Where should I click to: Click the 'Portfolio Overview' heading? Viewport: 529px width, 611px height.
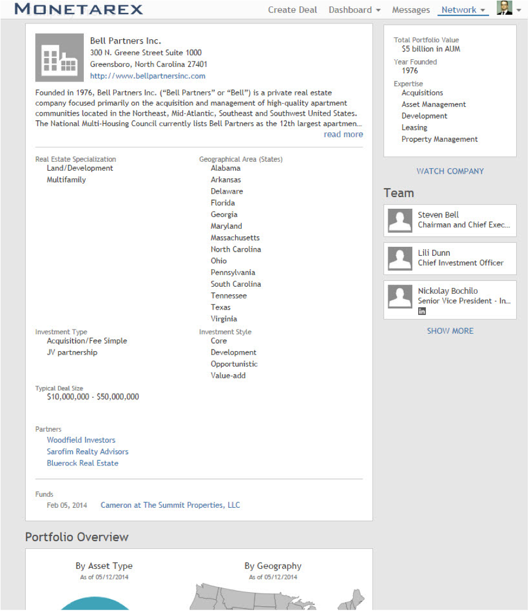77,537
